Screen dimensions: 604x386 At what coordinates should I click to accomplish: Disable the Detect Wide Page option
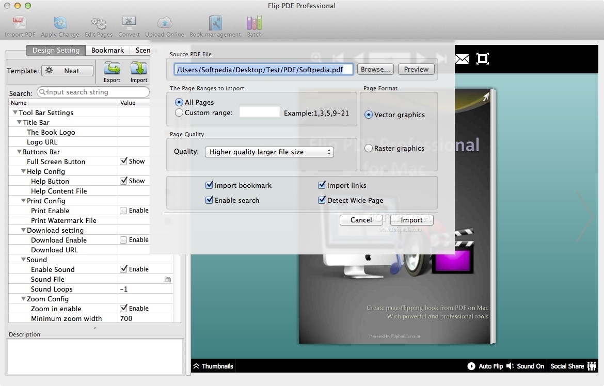(x=322, y=200)
